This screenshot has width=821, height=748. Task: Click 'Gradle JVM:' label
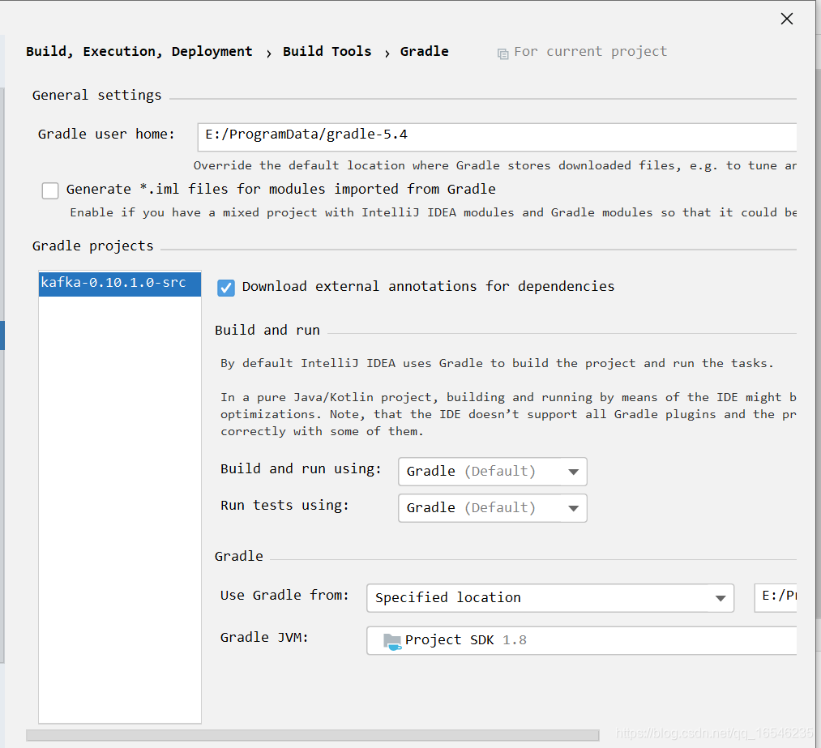(264, 638)
